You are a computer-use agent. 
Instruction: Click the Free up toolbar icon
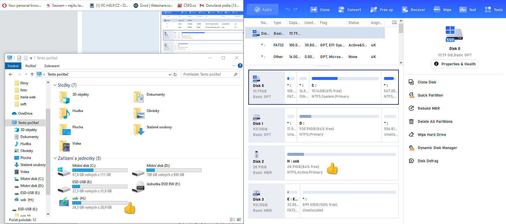click(x=373, y=10)
